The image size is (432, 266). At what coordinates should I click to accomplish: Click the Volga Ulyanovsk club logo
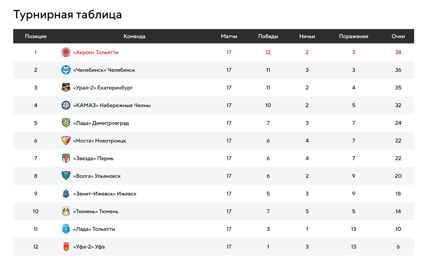[66, 176]
